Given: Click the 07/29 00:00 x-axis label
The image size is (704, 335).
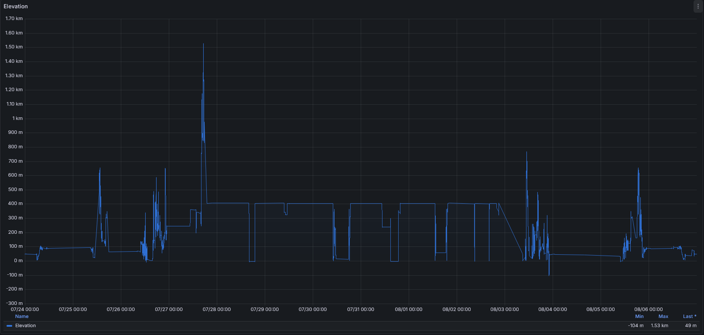Looking at the screenshot, I should pos(265,310).
